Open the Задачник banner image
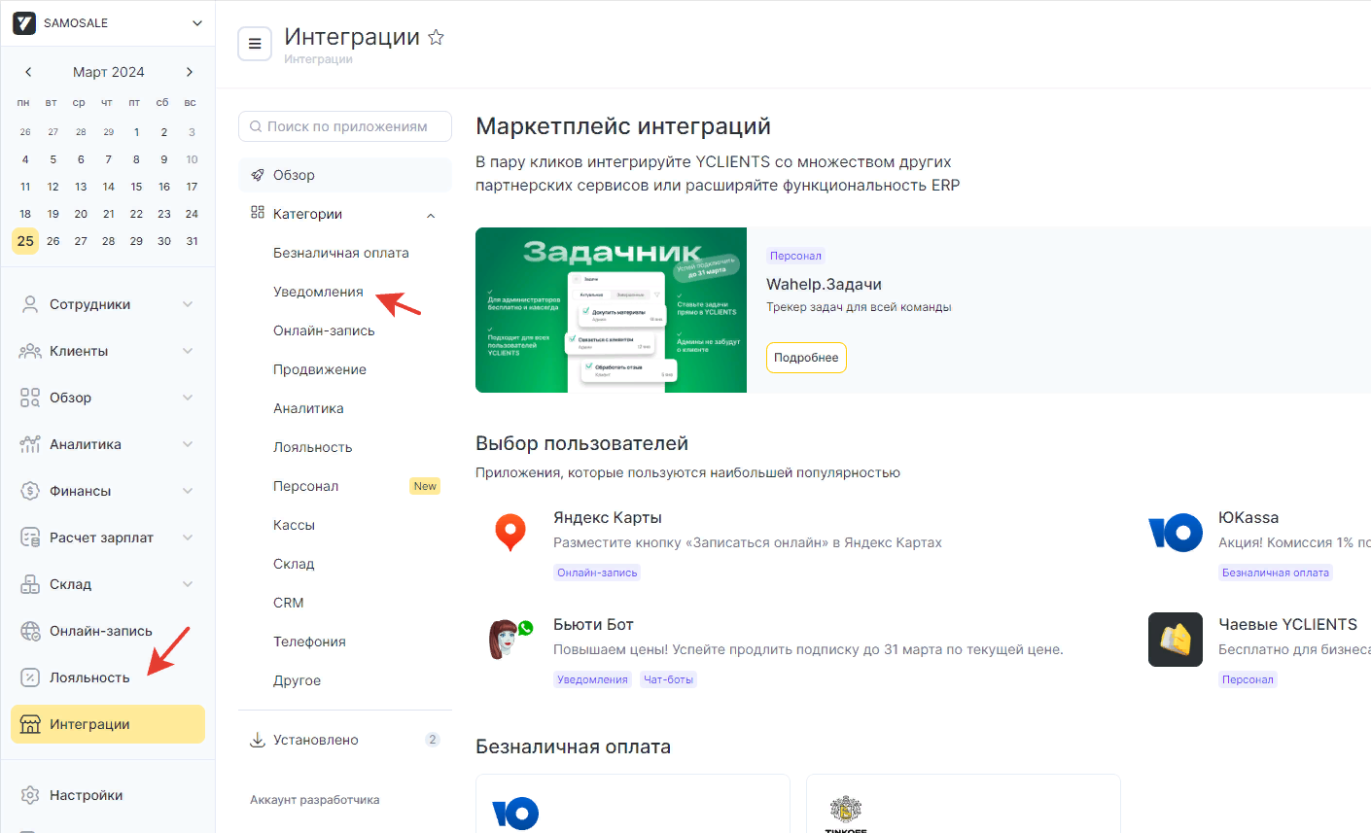 click(x=611, y=310)
